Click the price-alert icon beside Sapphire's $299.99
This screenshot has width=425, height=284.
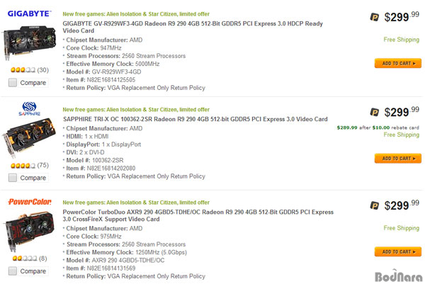[374, 111]
